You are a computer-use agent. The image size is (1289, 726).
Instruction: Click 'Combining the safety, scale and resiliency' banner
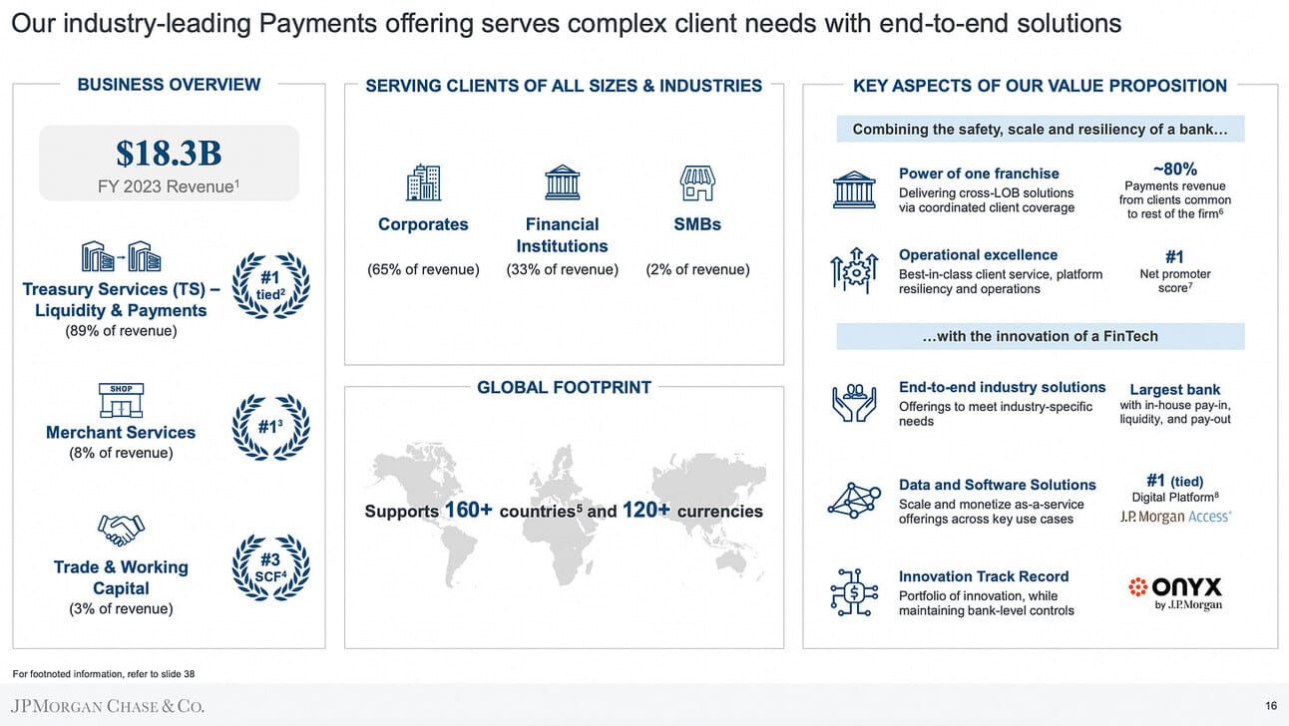pyautogui.click(x=1041, y=130)
